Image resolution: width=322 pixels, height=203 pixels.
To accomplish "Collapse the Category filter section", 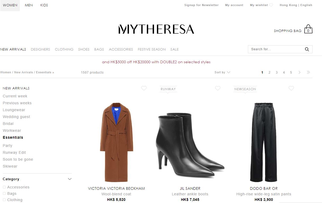I will click(x=70, y=179).
